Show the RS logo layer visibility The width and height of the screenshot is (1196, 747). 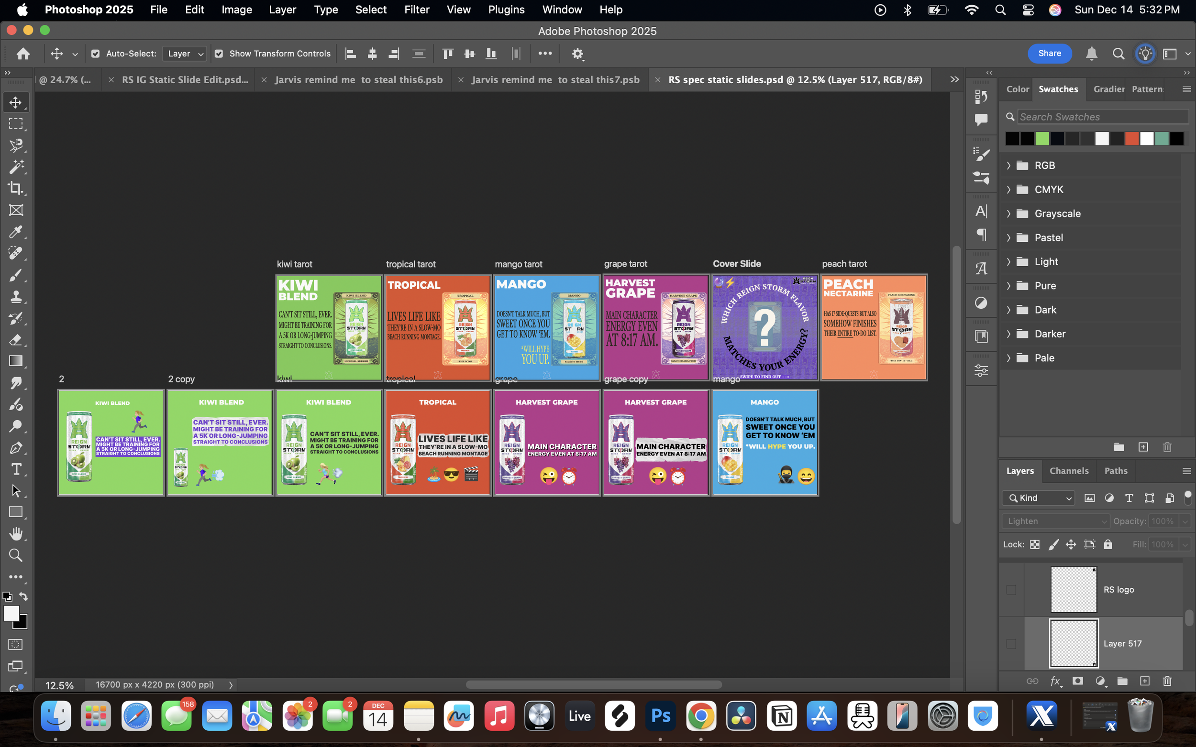1011,590
